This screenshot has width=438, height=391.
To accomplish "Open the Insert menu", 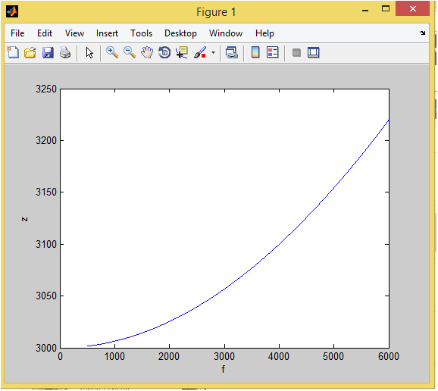I will click(107, 33).
